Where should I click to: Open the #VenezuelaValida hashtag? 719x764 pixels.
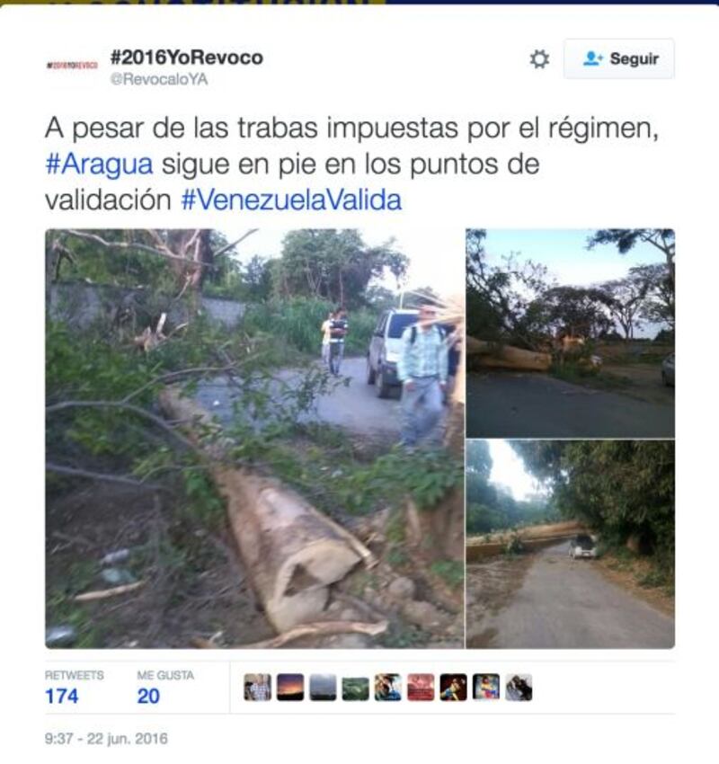point(291,200)
